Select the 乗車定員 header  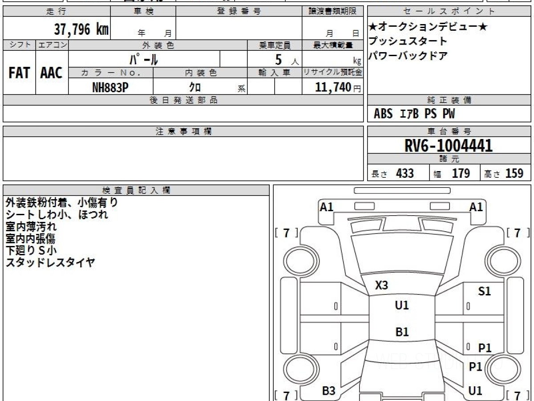point(275,45)
